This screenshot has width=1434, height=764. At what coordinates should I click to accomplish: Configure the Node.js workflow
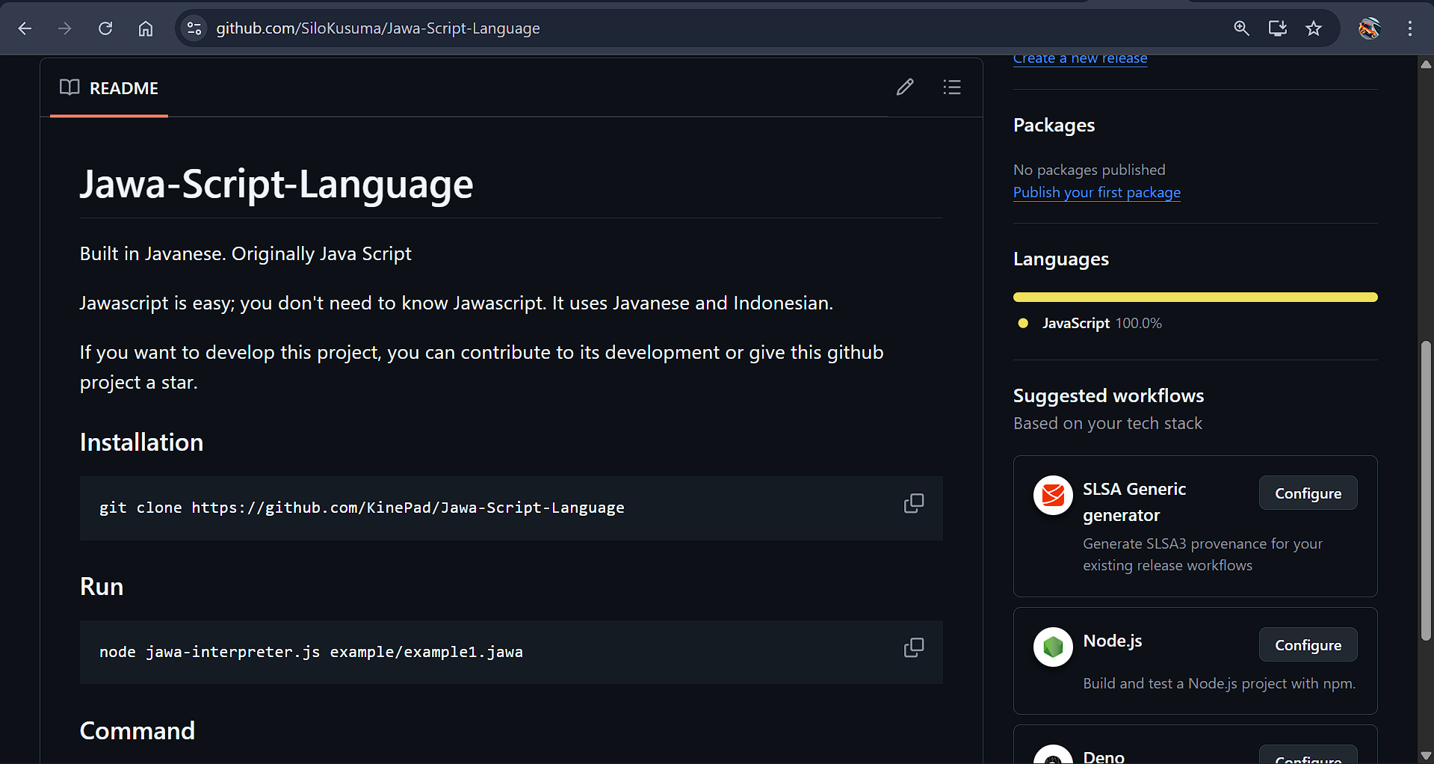[x=1307, y=645]
